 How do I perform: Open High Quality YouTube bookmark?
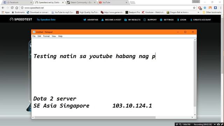tap(87, 12)
